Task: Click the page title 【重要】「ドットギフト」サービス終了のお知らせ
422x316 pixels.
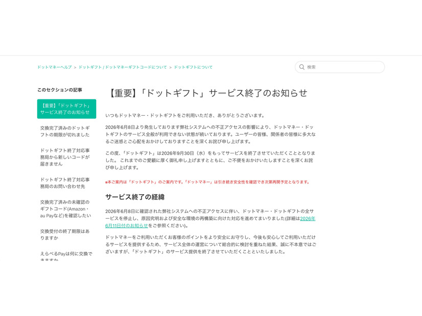Action: [207, 93]
